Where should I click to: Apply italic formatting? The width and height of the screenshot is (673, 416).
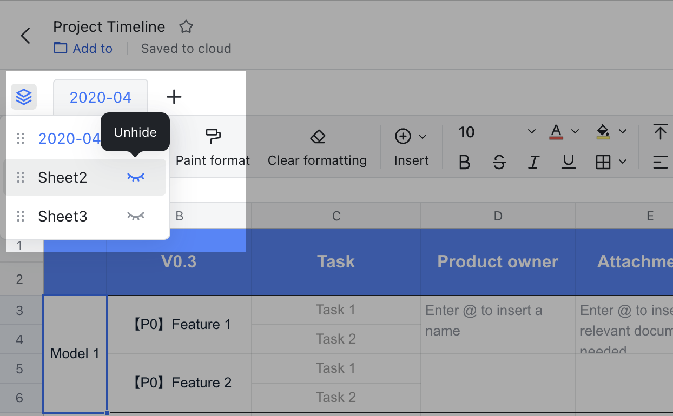tap(533, 162)
